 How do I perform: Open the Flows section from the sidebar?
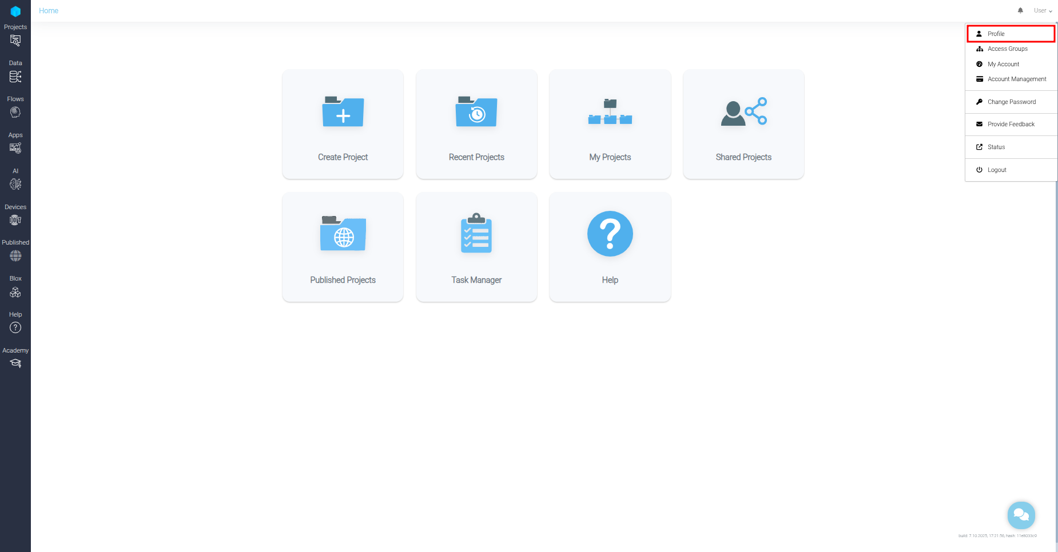coord(15,112)
